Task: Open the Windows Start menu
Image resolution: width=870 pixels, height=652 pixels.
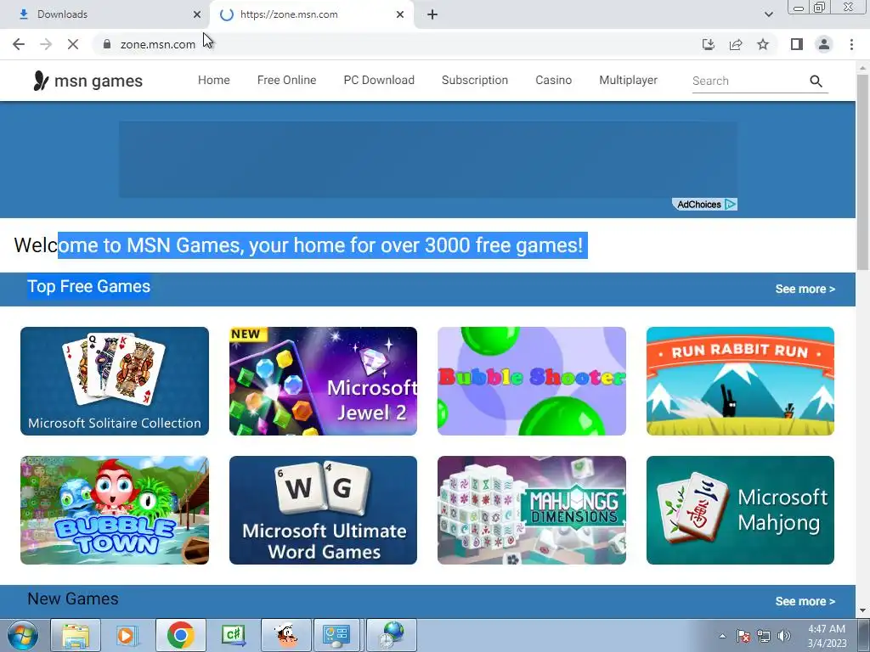Action: coord(23,635)
